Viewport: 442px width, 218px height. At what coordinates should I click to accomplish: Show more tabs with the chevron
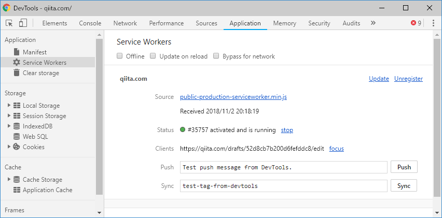pos(372,23)
